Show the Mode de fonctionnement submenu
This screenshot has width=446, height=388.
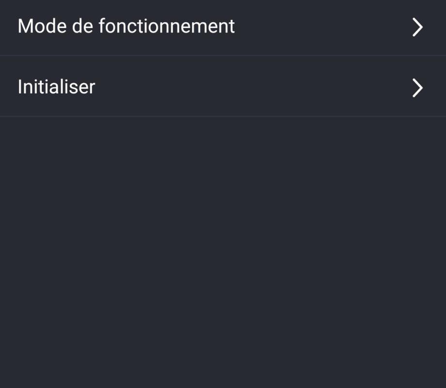tap(223, 27)
